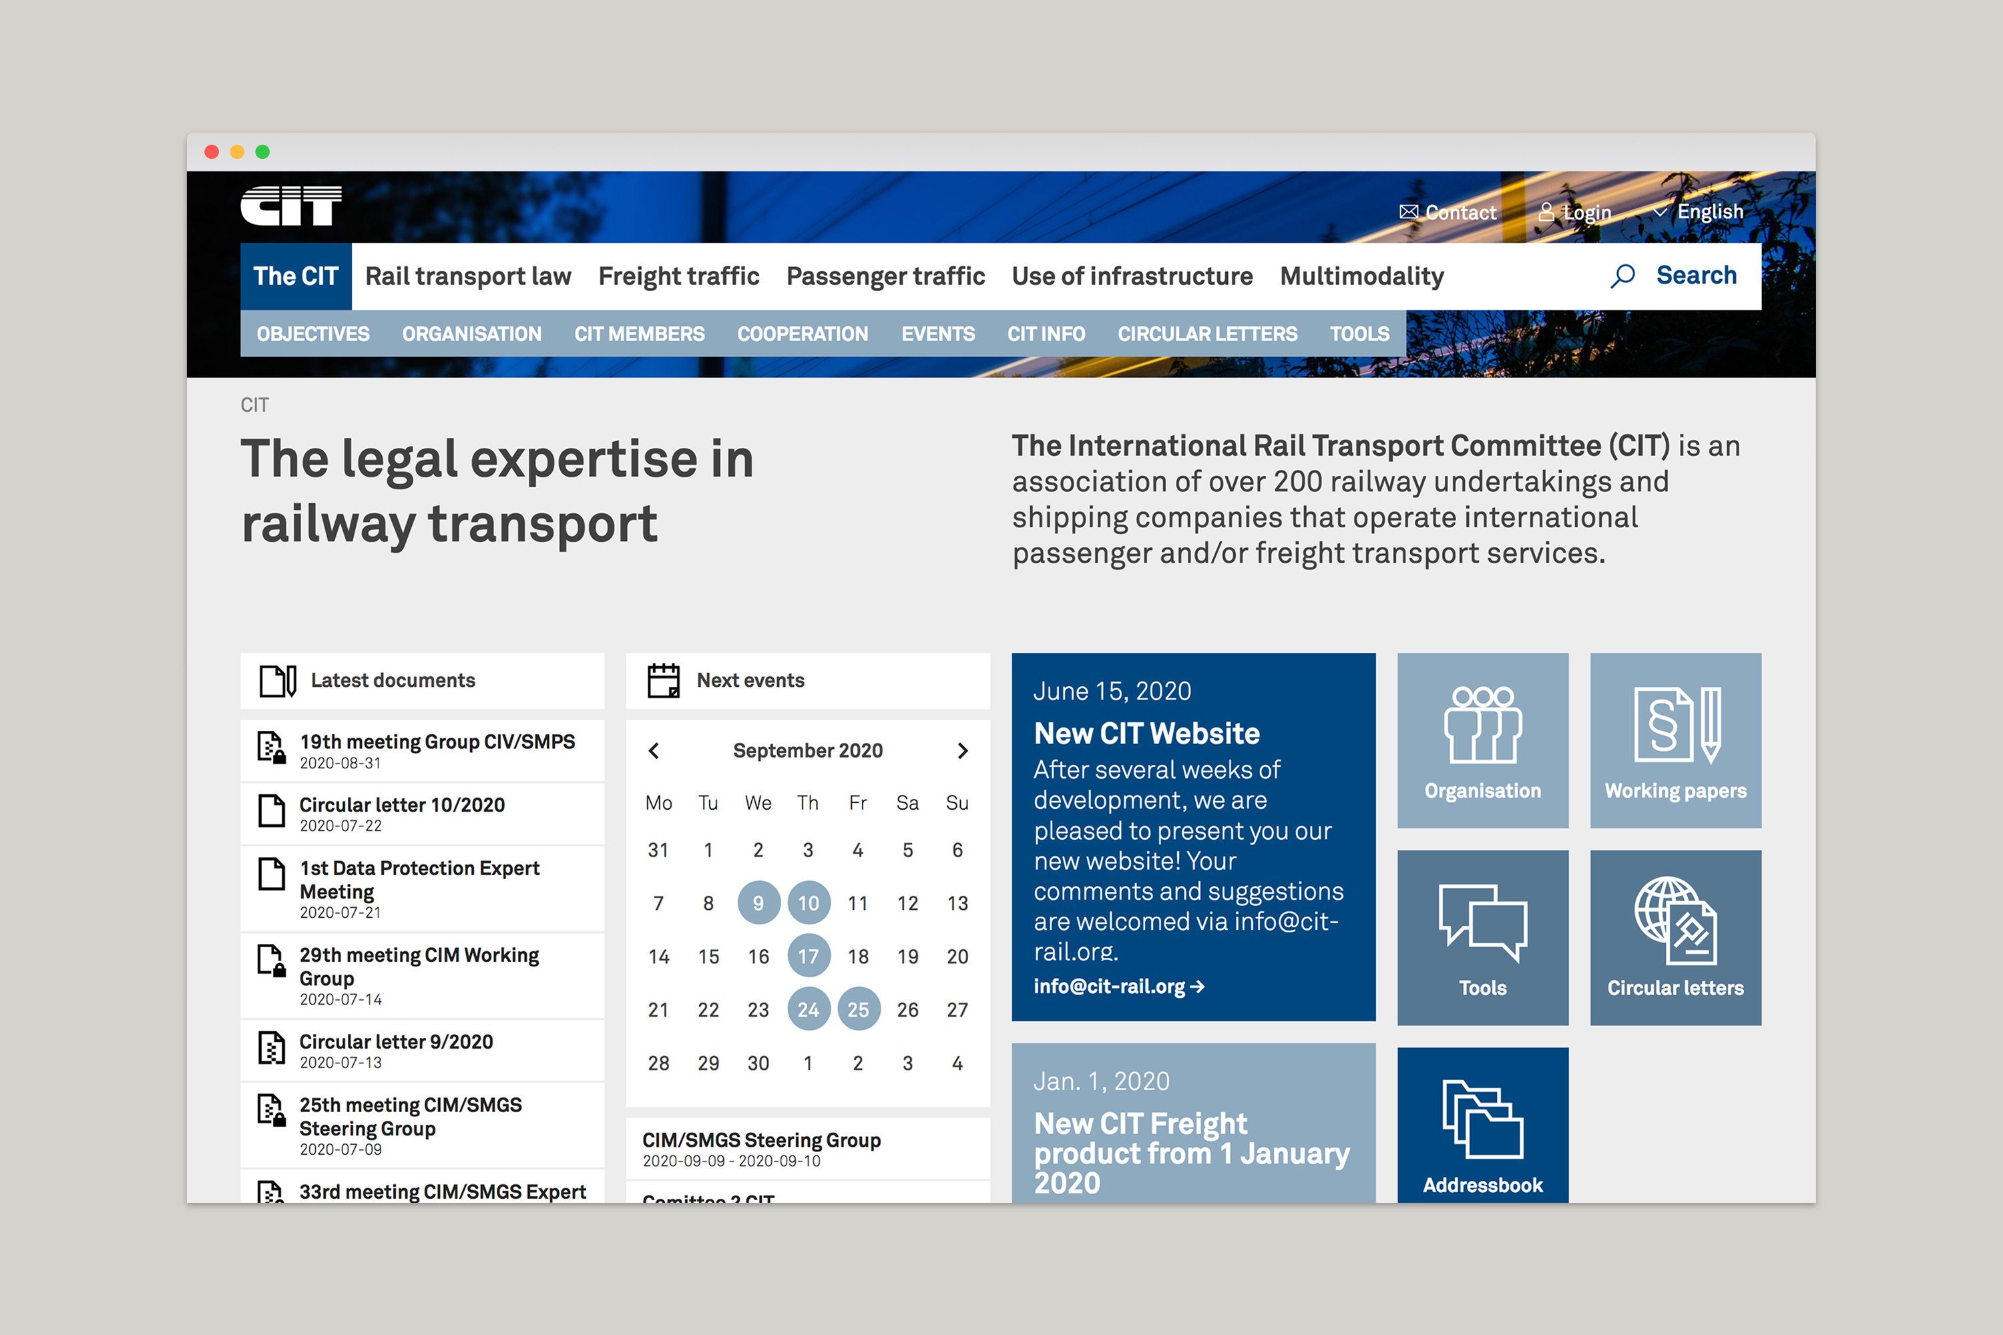Click the info@cit-rail.org arrow link
2003x1335 pixels.
coord(1119,986)
